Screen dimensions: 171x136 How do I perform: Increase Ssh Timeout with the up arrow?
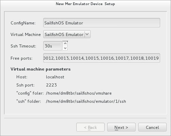coord(65,43)
